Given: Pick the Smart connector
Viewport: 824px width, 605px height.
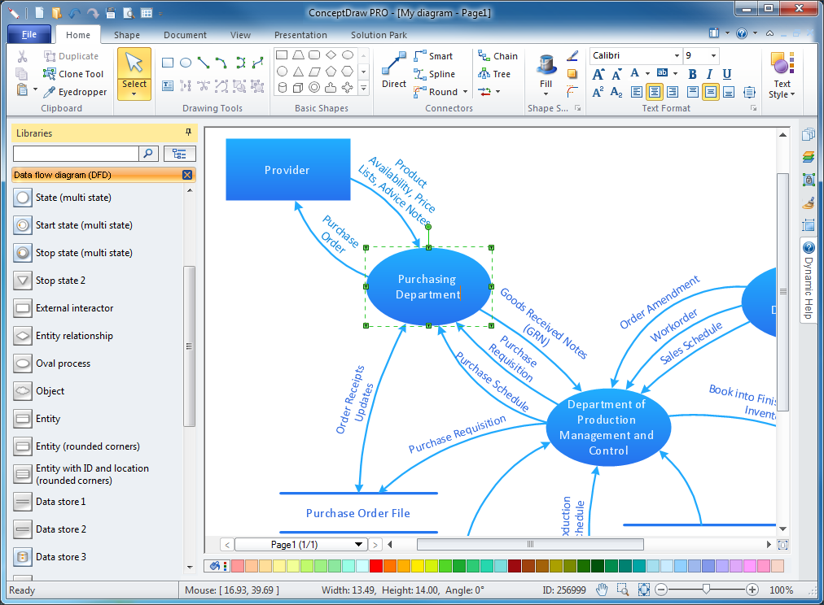Looking at the screenshot, I should (x=433, y=55).
